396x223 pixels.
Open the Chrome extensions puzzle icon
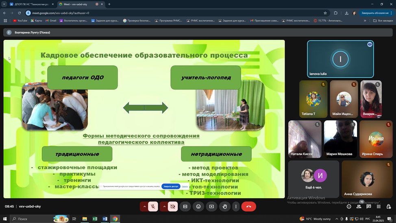click(x=335, y=13)
